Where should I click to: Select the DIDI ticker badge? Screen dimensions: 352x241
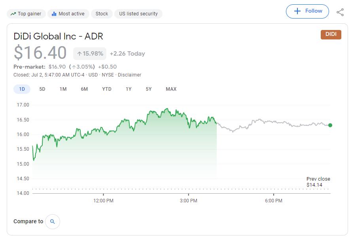(331, 34)
